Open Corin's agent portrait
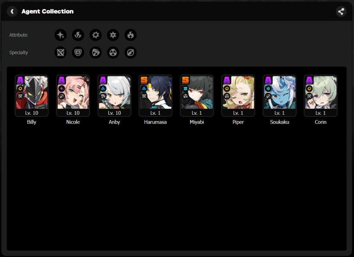354x257 pixels. [x=321, y=96]
